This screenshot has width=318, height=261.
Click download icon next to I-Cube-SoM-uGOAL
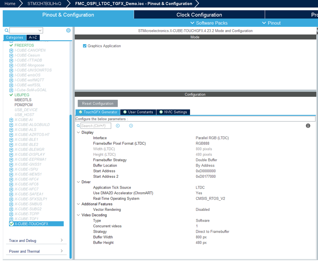click(x=11, y=90)
